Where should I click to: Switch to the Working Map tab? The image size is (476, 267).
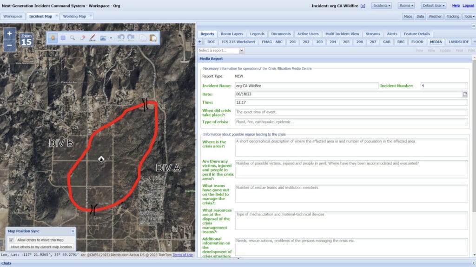[74, 16]
